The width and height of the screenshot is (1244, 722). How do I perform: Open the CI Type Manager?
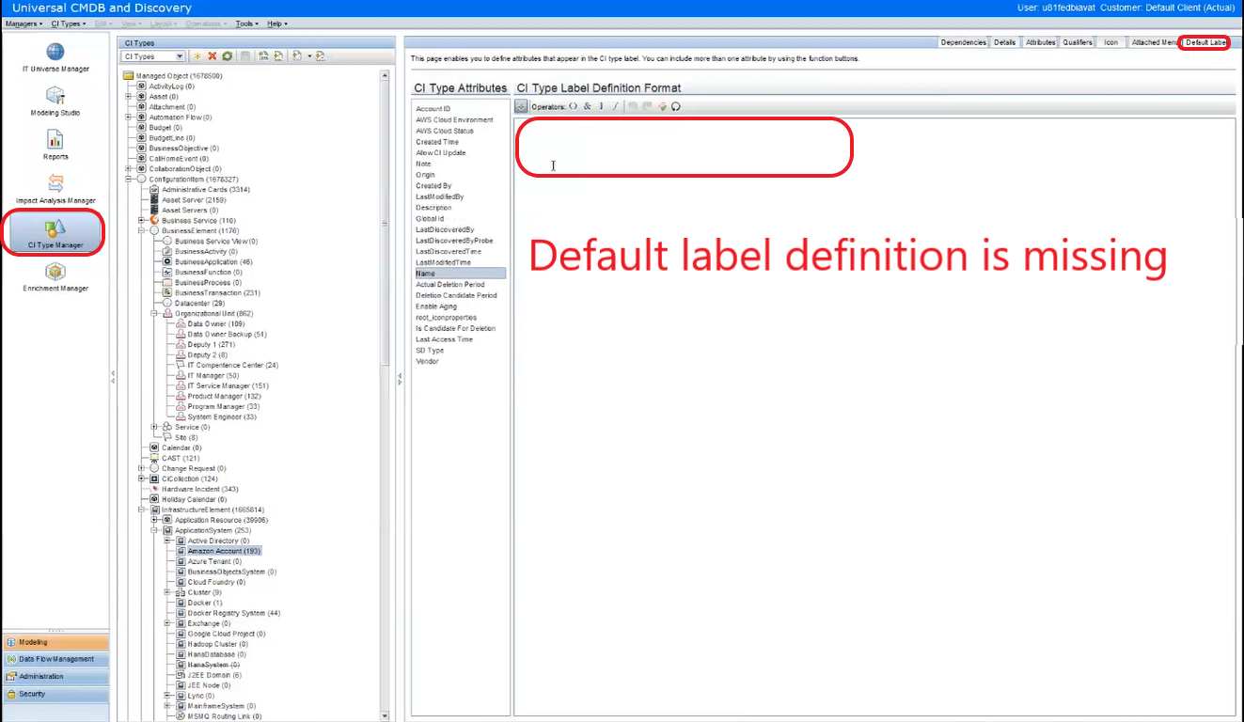click(54, 232)
